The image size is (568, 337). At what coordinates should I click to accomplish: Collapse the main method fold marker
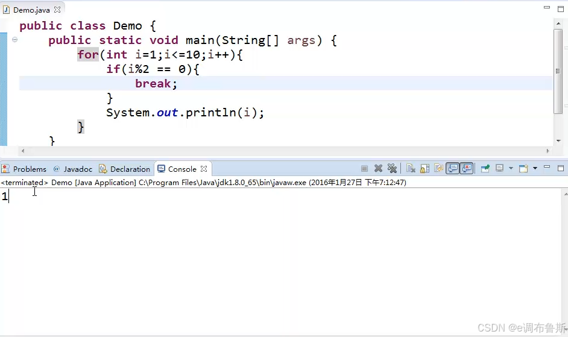pyautogui.click(x=15, y=40)
